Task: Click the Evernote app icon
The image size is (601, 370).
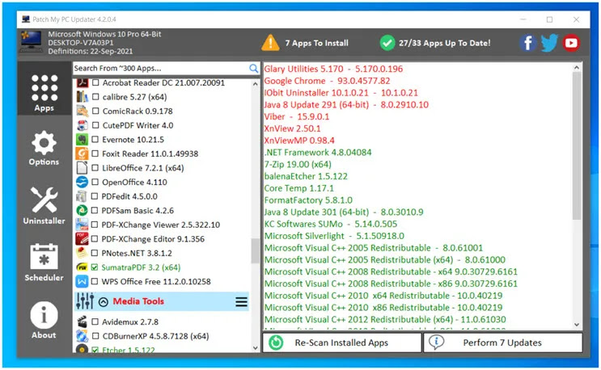Action: 82,139
